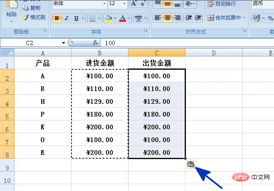Click product cell H in column A

point(43,101)
